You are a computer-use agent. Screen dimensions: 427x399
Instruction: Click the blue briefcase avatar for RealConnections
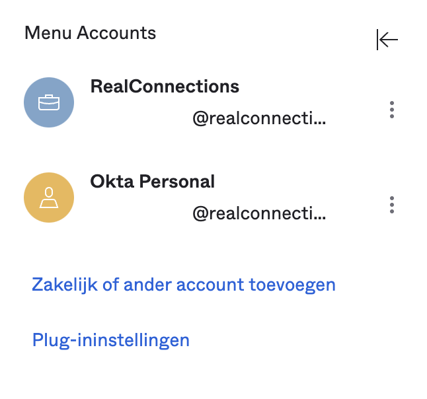(49, 102)
